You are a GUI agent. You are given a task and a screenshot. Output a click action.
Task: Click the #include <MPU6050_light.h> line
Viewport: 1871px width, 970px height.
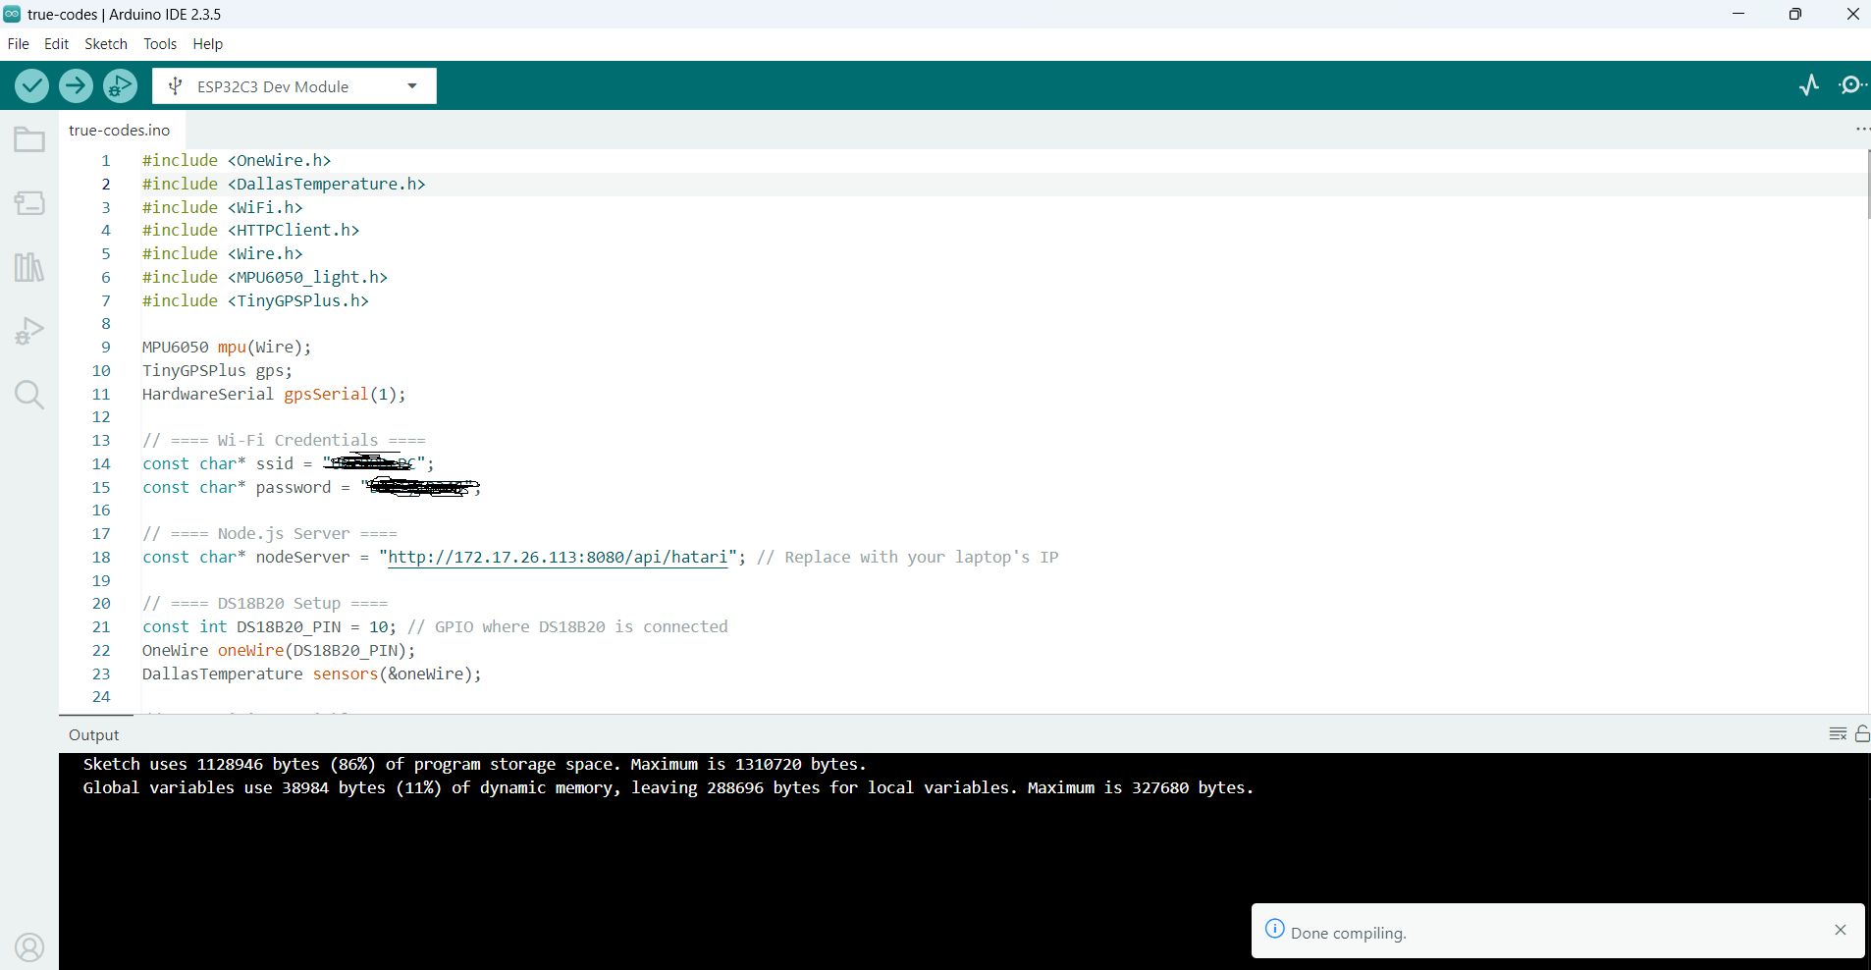click(x=265, y=277)
